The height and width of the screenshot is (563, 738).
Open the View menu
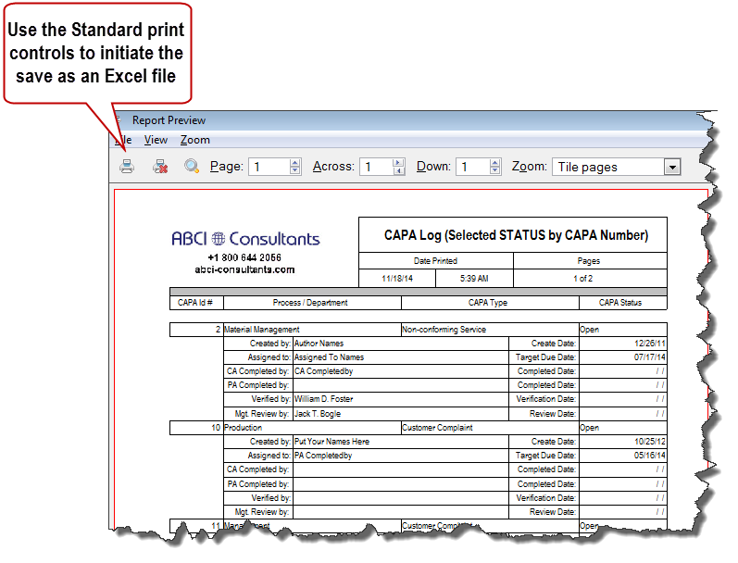[156, 140]
